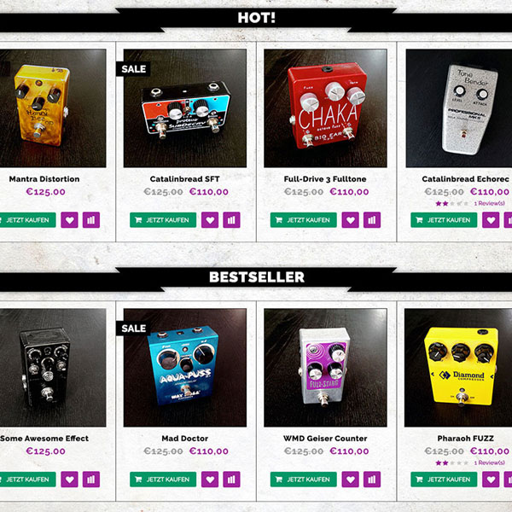Add Mad Doctor to wishlist heart
The image size is (512, 512).
tap(210, 479)
